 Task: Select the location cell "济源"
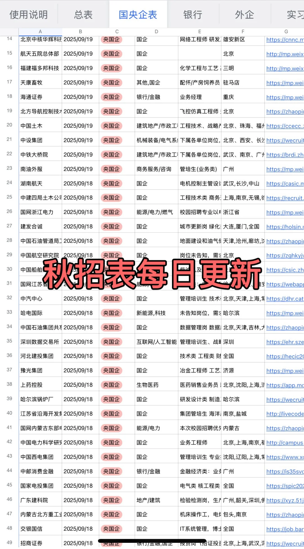click(243, 370)
